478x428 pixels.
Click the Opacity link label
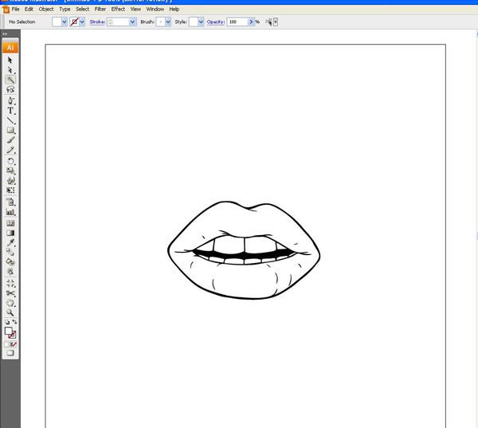(215, 22)
